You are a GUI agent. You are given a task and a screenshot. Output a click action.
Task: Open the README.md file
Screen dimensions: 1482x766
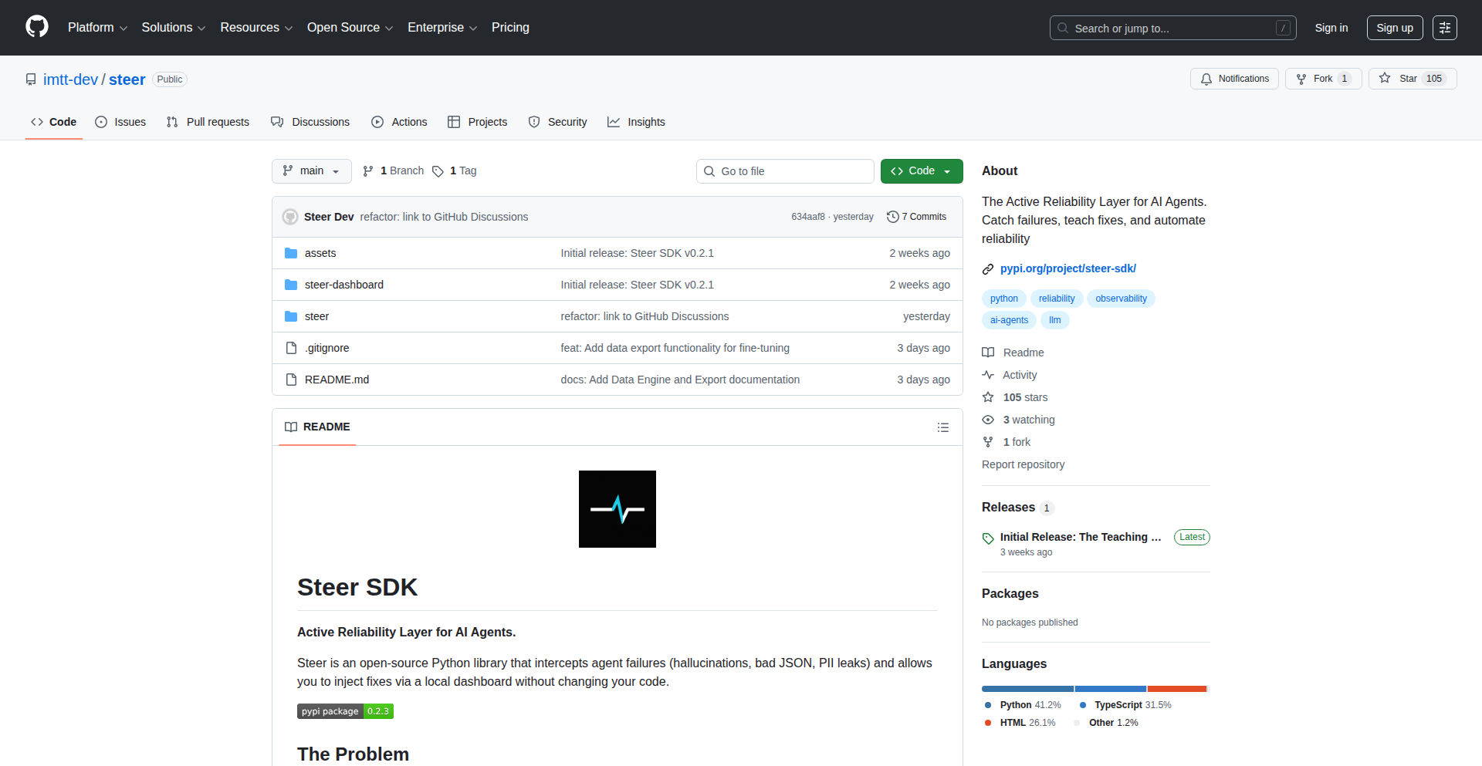pos(337,380)
